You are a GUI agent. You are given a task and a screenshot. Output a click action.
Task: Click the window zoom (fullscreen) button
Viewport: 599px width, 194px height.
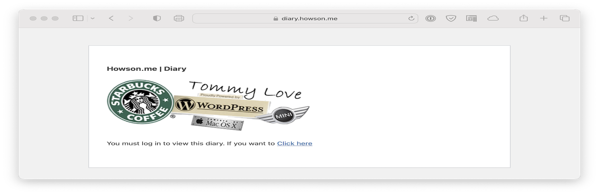pos(55,18)
